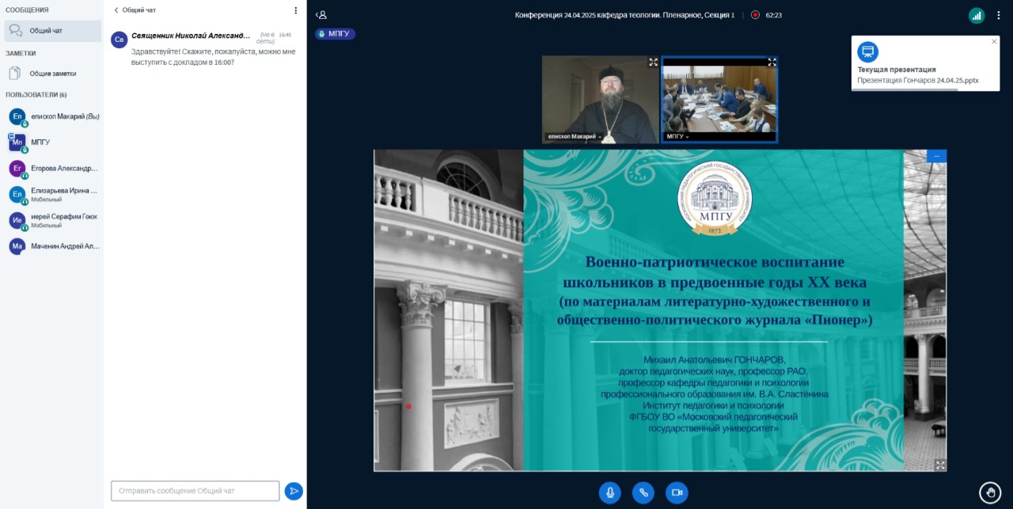Click the МПГУ talking indicator badge
The height and width of the screenshot is (509, 1013).
pos(335,34)
